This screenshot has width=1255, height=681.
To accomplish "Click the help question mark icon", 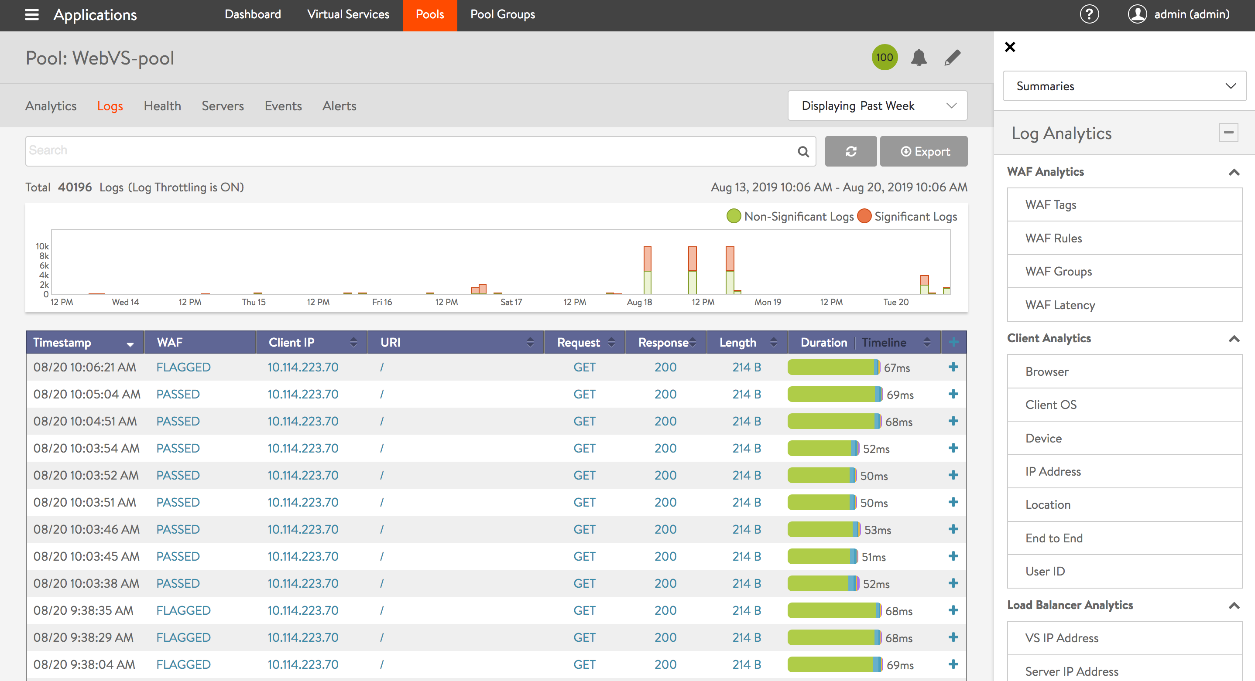I will click(1089, 14).
